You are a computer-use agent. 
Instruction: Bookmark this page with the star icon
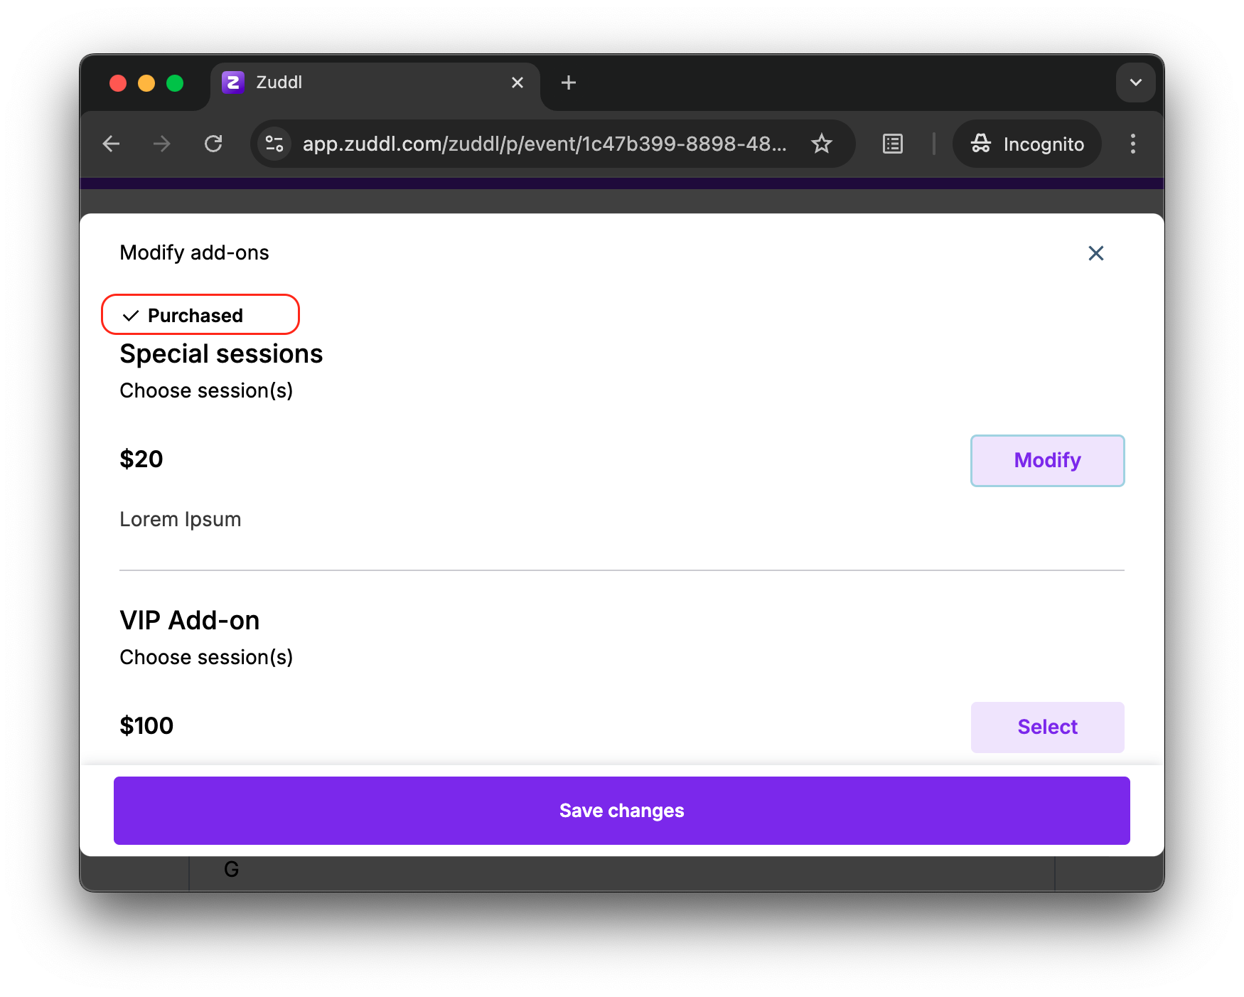822,144
